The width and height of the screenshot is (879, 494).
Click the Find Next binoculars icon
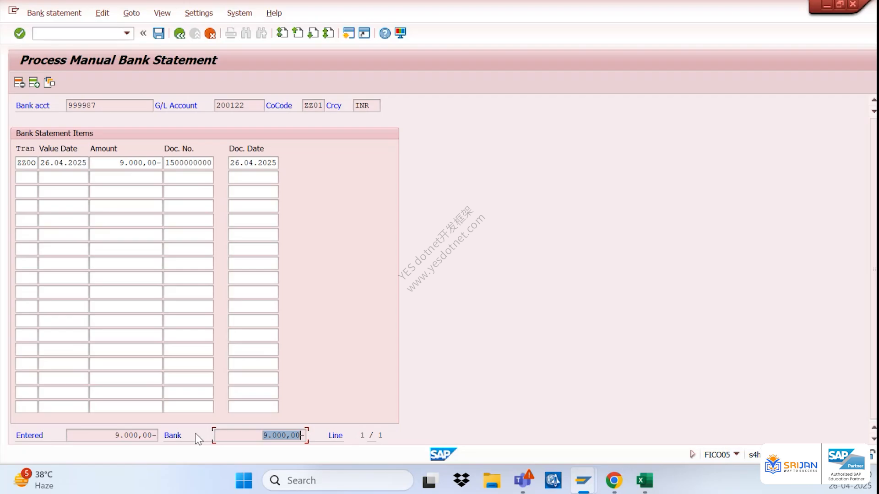[x=261, y=33]
